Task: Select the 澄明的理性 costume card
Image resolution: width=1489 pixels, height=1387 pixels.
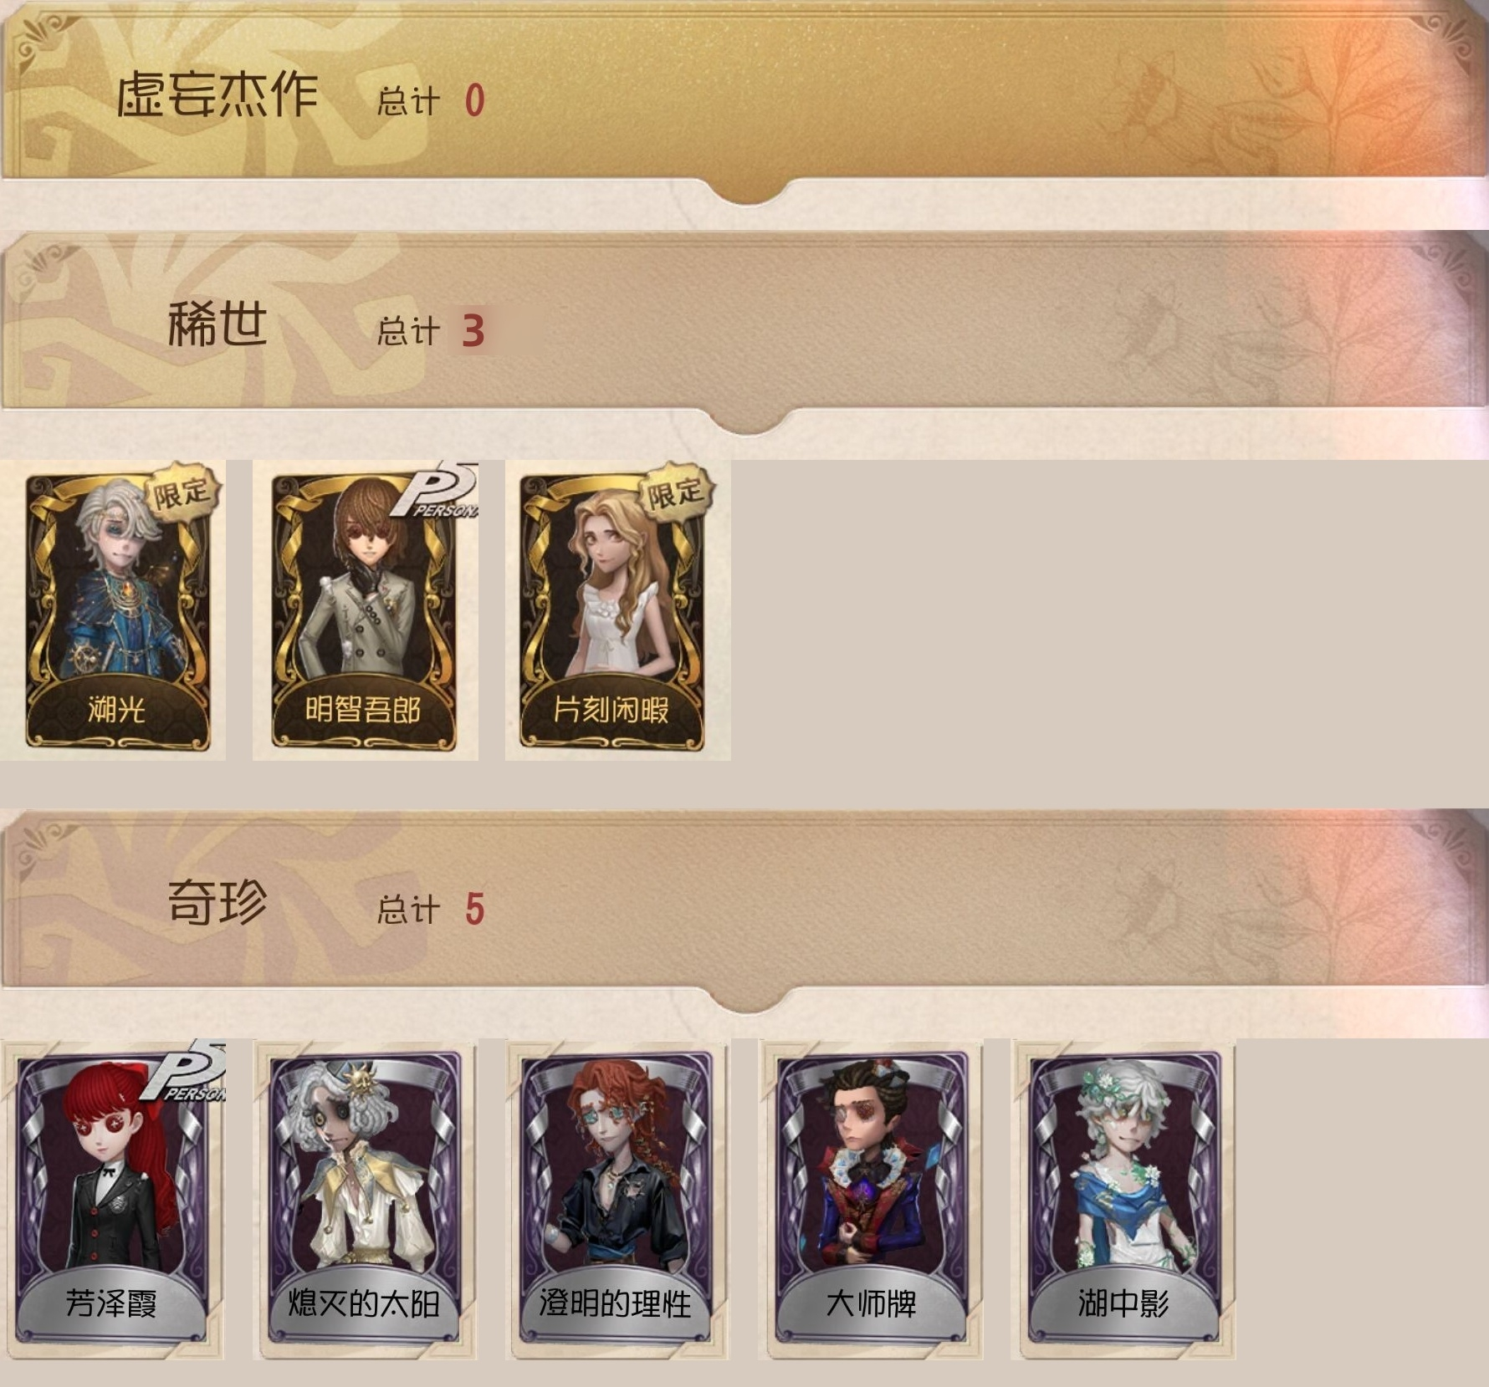Action: [x=617, y=1199]
